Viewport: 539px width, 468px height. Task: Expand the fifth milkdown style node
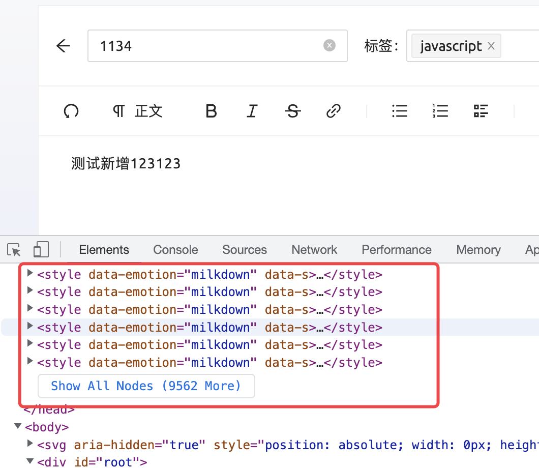point(30,343)
